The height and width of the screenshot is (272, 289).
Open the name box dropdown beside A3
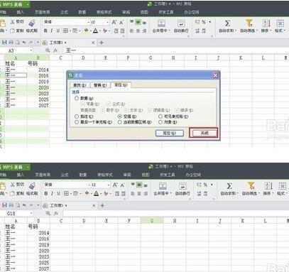pos(31,50)
